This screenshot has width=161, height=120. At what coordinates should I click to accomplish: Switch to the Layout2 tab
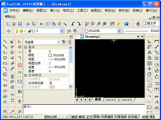pos(127,99)
